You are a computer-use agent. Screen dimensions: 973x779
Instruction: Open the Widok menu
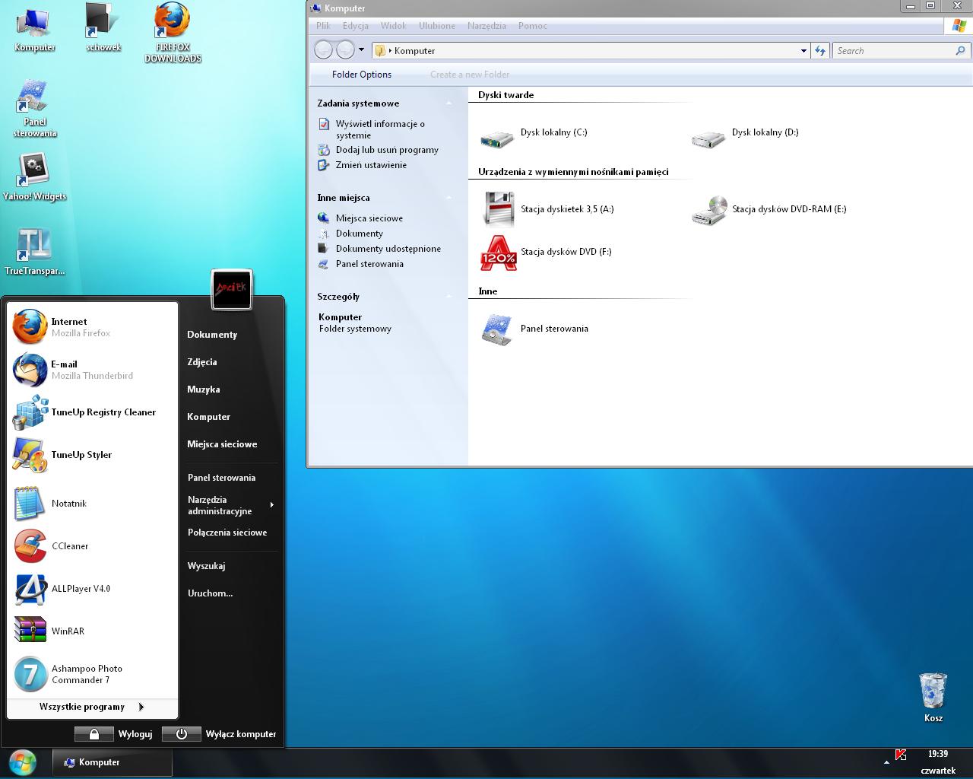point(393,26)
